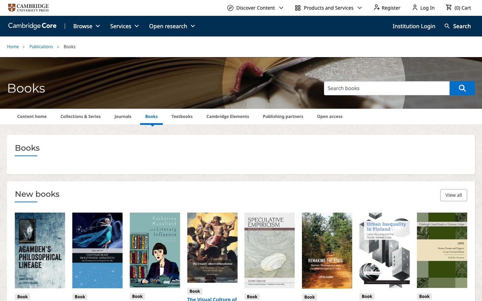Image resolution: width=482 pixels, height=301 pixels.
Task: Click the (0) Cart text link
Action: (x=463, y=8)
